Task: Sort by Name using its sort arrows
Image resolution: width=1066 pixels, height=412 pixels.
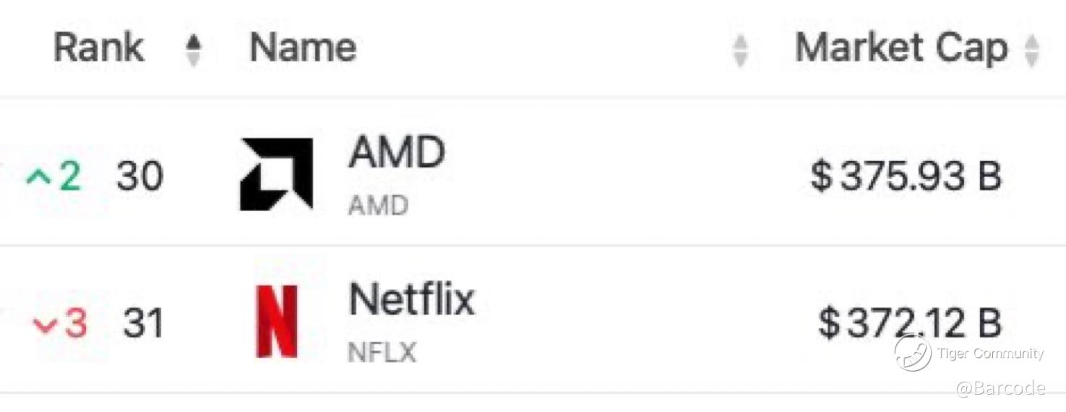Action: click(x=740, y=51)
